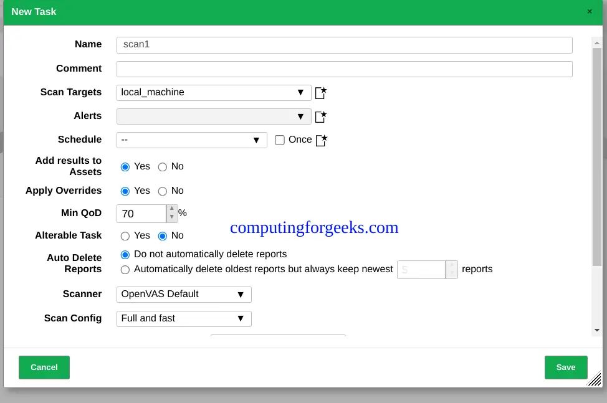607x403 pixels.
Task: Click the dialog vertical scrollbar thumb
Action: pyautogui.click(x=597, y=156)
